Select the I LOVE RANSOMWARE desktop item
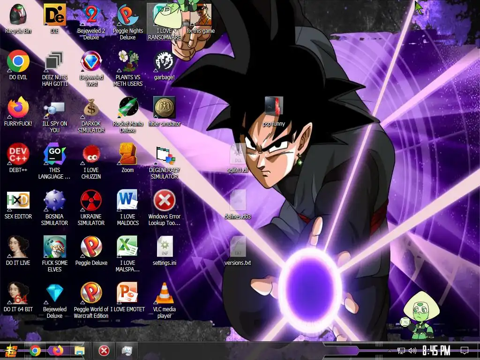 (x=165, y=22)
